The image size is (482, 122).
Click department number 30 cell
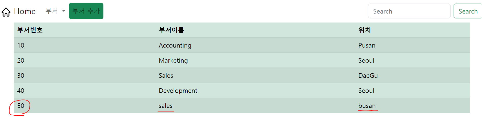tap(21, 75)
